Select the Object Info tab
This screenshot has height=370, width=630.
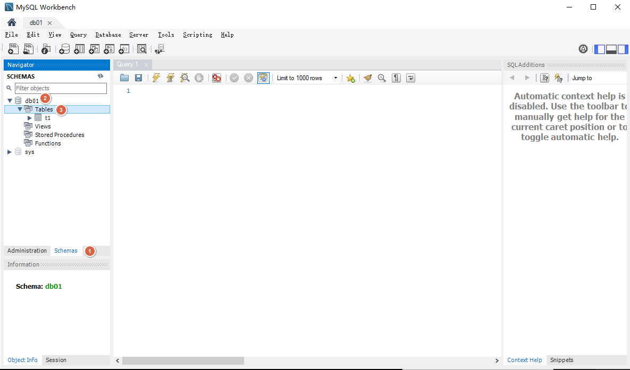(x=22, y=360)
